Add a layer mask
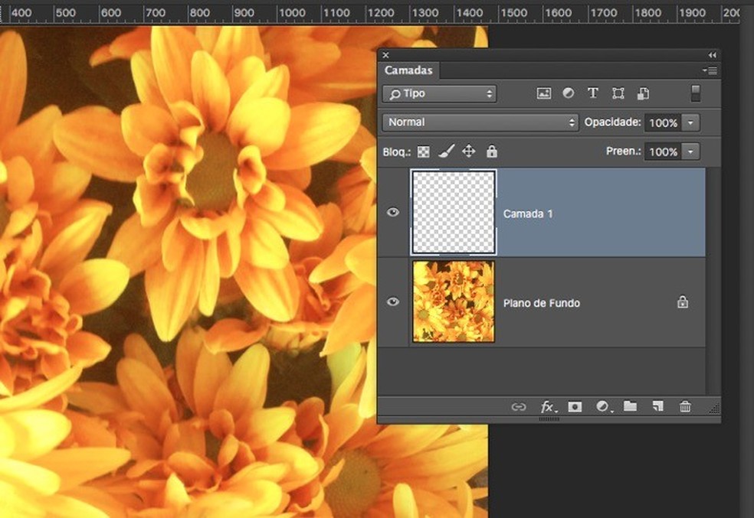Image resolution: width=754 pixels, height=518 pixels. (x=575, y=407)
